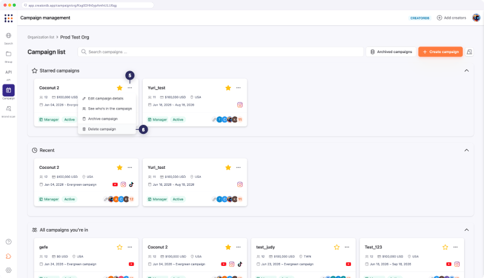Collapse the Starred campaigns section
This screenshot has height=278, width=484.
tap(466, 71)
